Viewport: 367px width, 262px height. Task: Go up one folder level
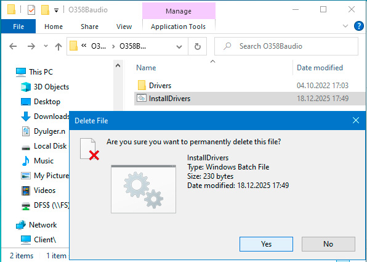(58, 46)
